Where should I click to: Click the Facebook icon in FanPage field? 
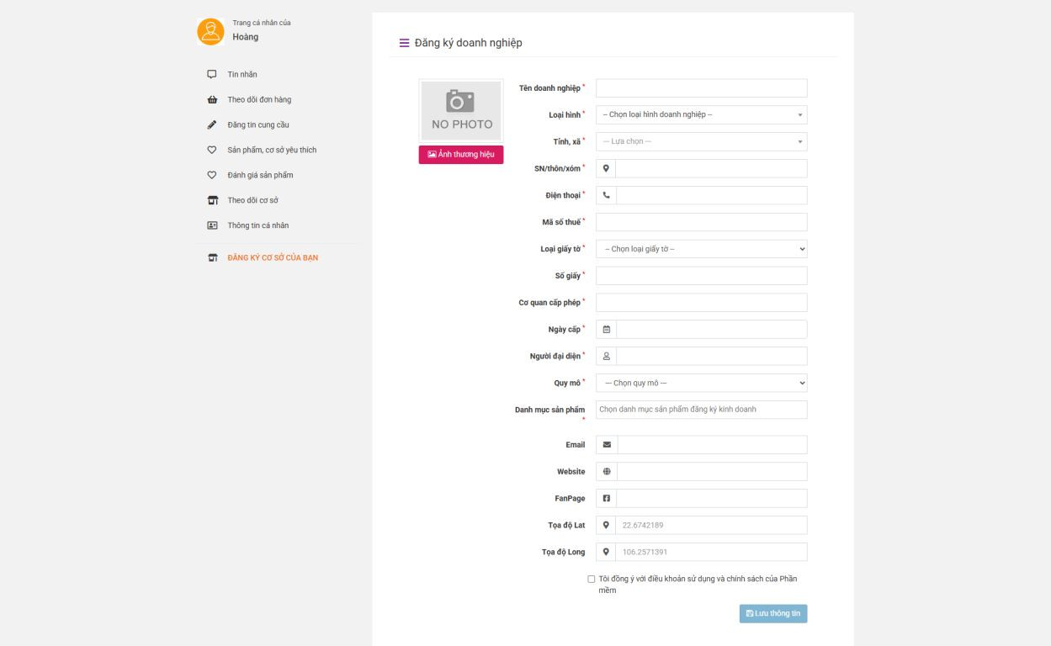click(607, 498)
